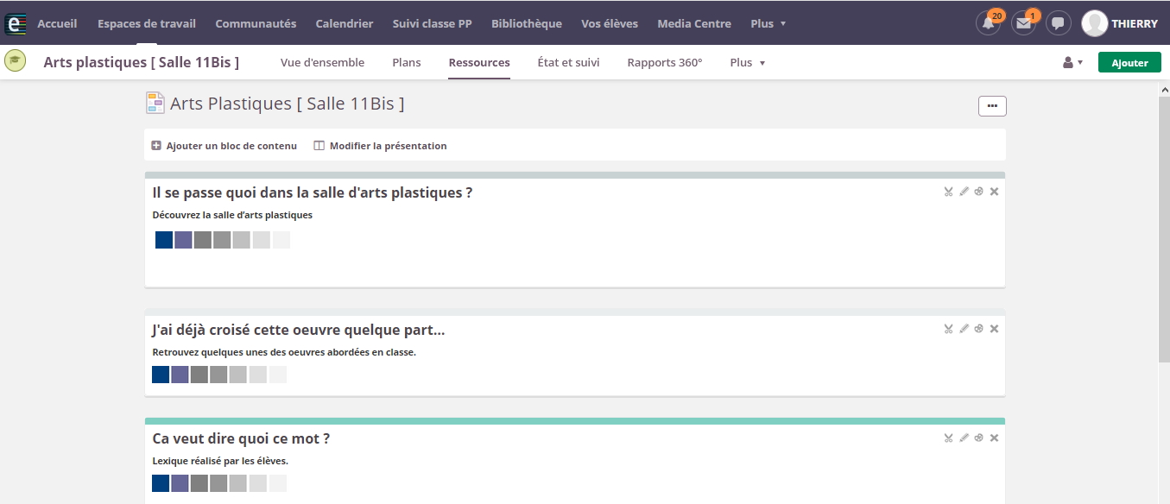Click the course icon beside 'Arts plastiques [ Salle 11Bis ]'
Screen dimensions: 1170x504
pos(15,61)
